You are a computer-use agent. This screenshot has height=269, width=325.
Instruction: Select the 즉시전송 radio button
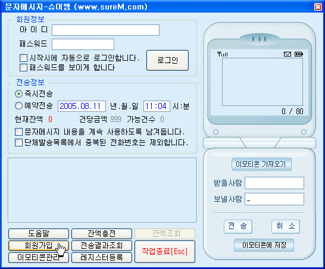point(18,94)
